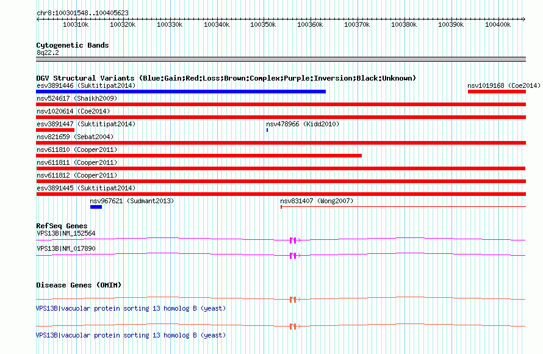Open esv3891447 (Suktitipat2014) label
This screenshot has height=354, width=543.
click(86, 124)
